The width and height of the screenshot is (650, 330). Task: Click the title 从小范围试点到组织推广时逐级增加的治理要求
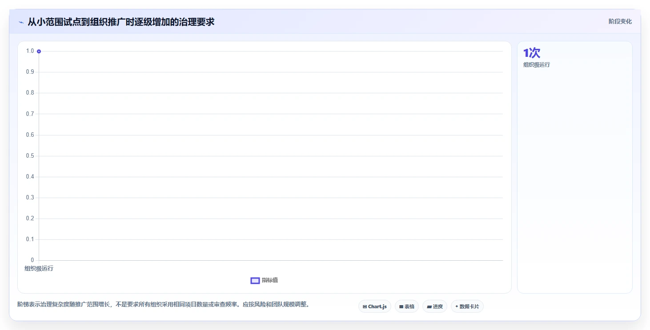point(121,22)
